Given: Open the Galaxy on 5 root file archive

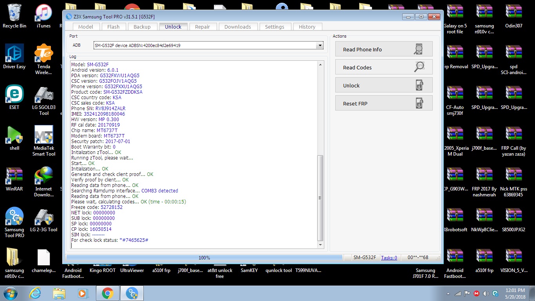Looking at the screenshot, I should [x=455, y=19].
